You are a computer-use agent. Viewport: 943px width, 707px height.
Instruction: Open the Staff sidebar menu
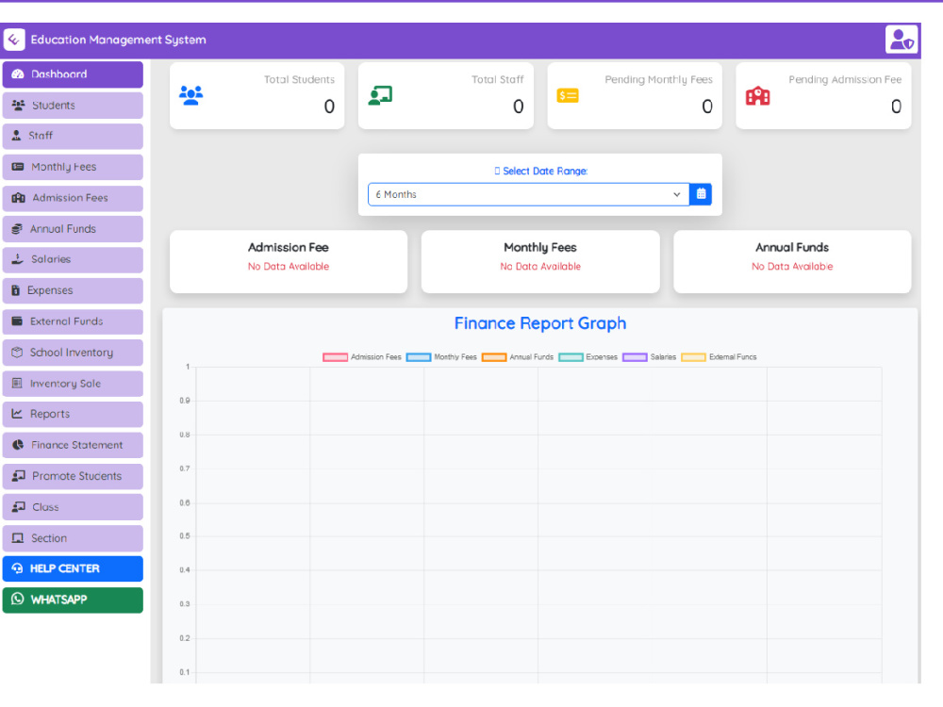tap(73, 136)
